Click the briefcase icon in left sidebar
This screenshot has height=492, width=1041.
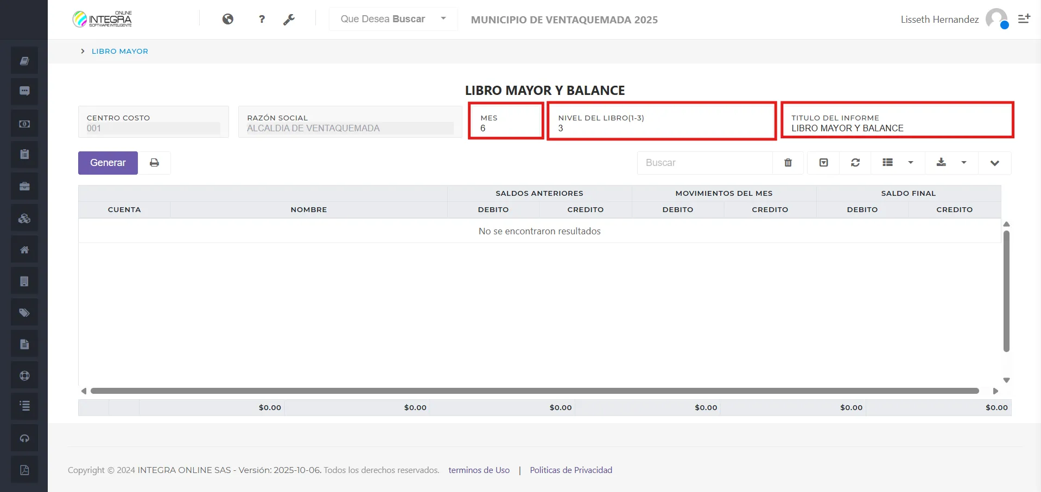(x=24, y=187)
